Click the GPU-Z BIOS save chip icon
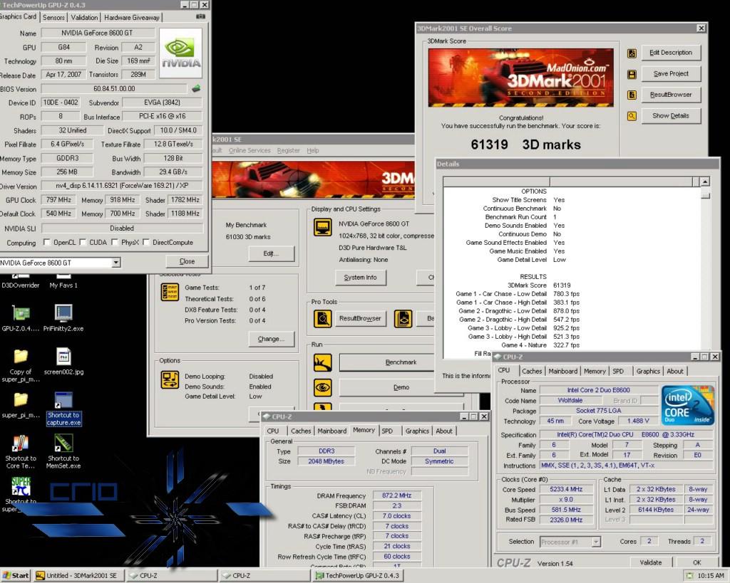Image resolution: width=730 pixels, height=583 pixels. coord(196,88)
